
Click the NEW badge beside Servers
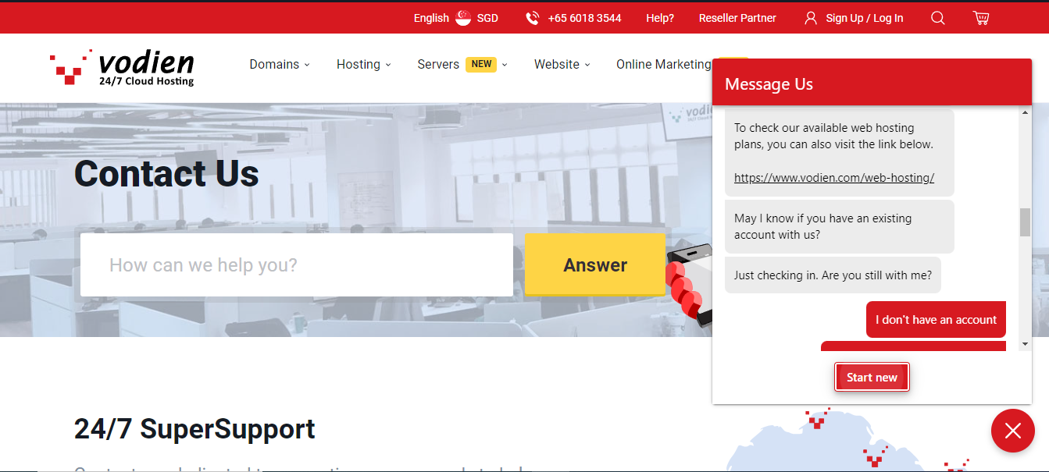[481, 65]
